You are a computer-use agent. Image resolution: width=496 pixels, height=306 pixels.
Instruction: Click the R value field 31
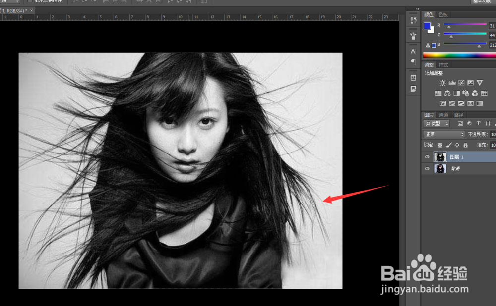(492, 26)
